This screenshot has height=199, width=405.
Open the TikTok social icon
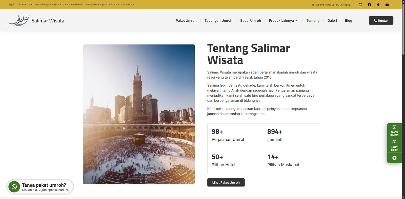[378, 5]
